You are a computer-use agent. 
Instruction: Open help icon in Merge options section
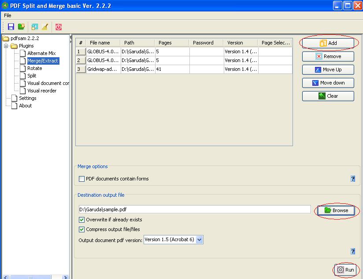coord(353,179)
